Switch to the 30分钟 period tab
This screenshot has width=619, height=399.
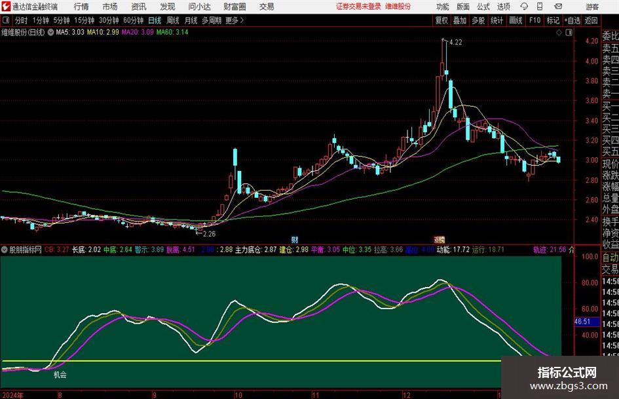tap(109, 20)
